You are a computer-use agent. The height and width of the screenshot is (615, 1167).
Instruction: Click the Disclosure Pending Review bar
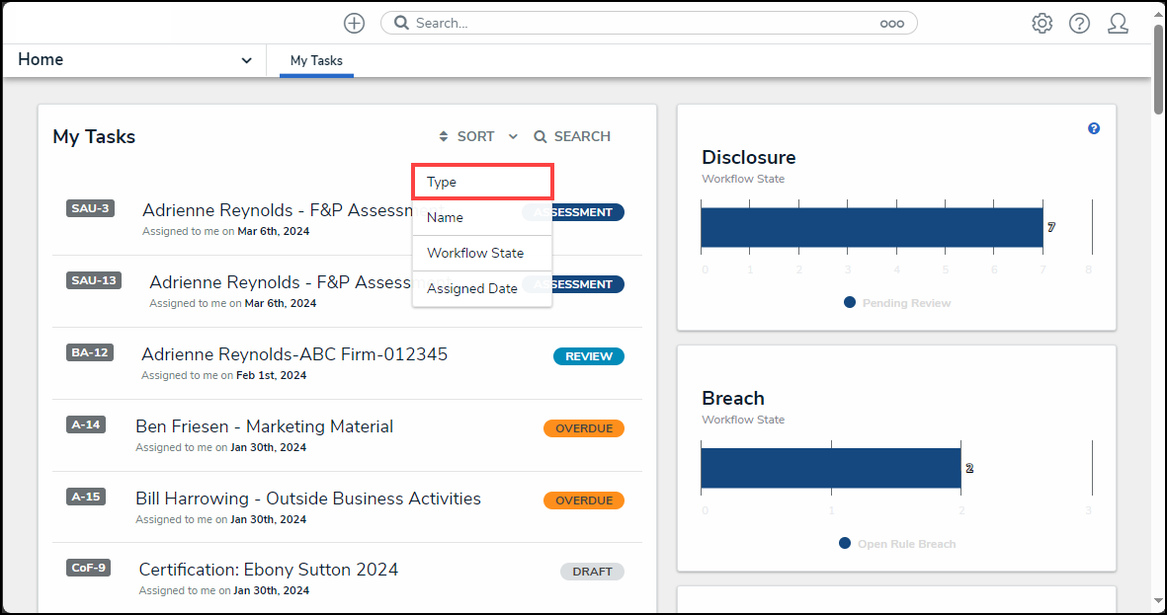tap(871, 227)
